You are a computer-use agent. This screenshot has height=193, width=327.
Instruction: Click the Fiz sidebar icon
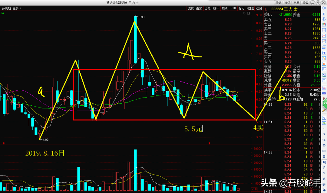pos(324,69)
